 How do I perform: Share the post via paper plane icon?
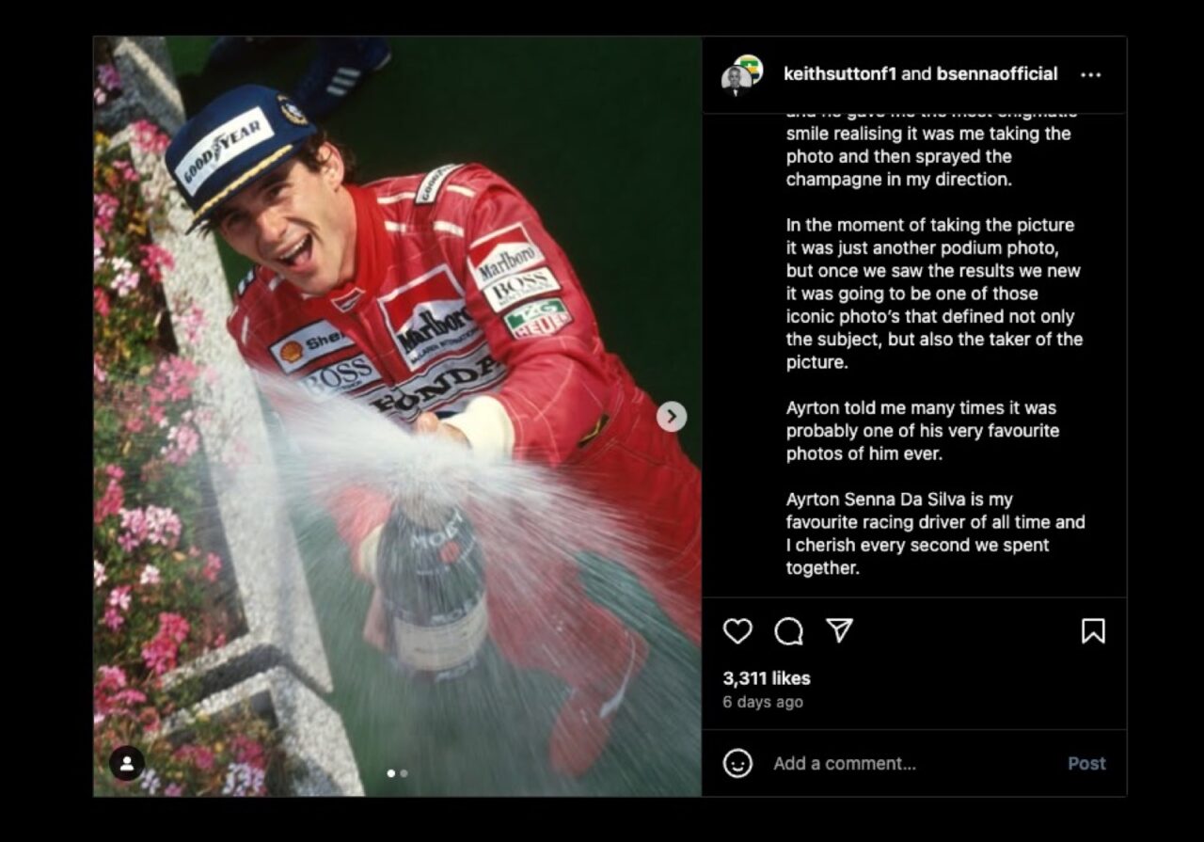[x=839, y=630]
